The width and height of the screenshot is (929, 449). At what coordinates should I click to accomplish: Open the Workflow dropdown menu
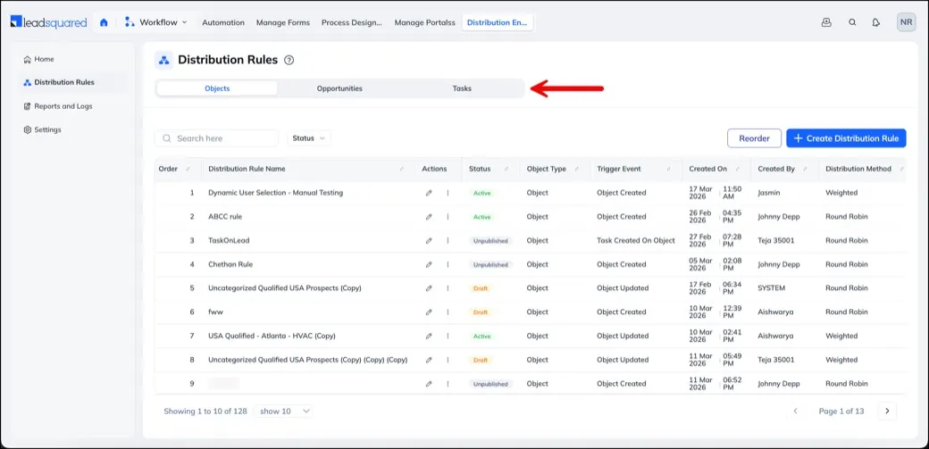point(156,22)
